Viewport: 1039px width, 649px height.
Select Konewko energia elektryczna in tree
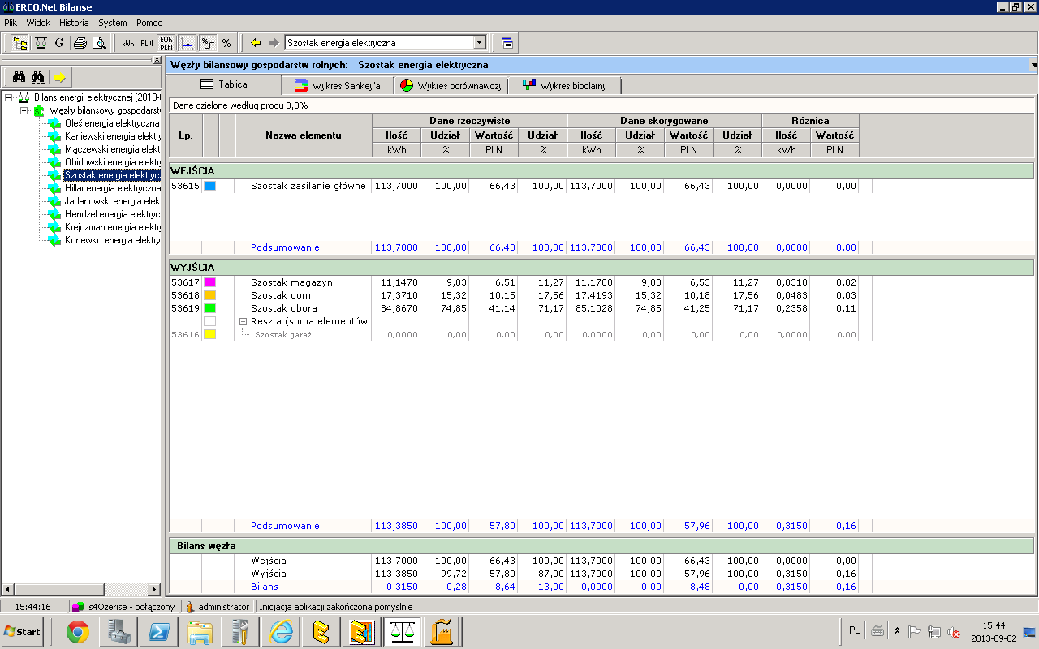(112, 240)
